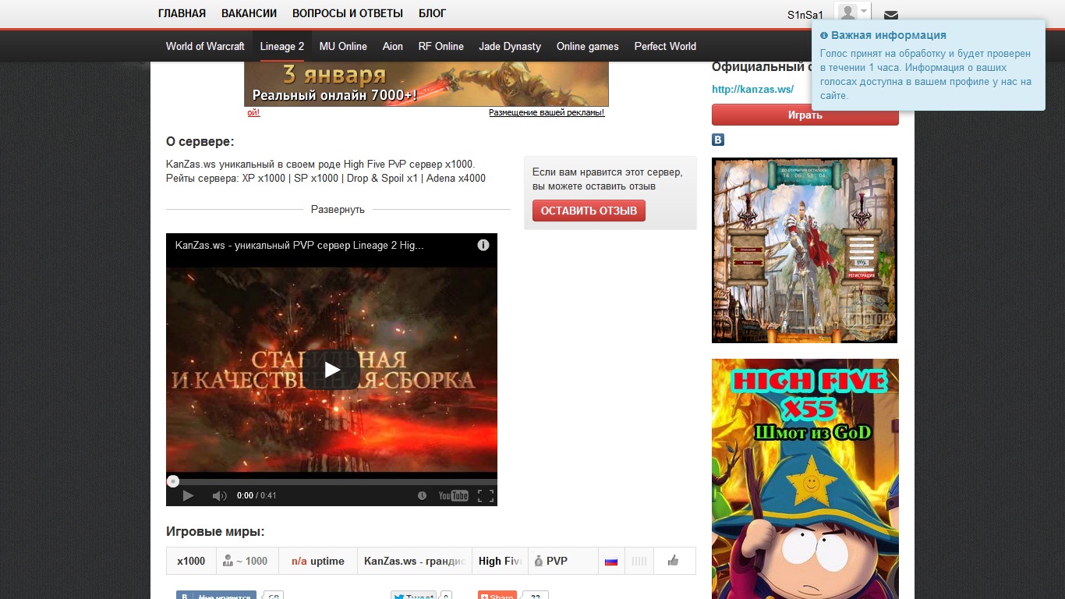
Task: Click the red Играть button
Action: coord(805,115)
